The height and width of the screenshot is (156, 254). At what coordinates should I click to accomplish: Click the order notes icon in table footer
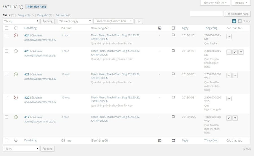click(x=173, y=140)
